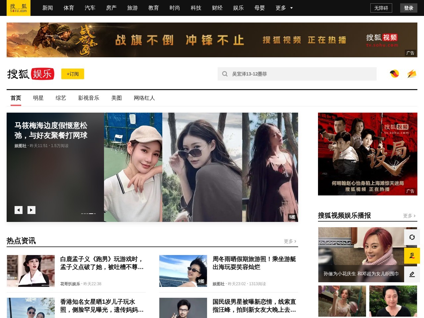The height and width of the screenshot is (318, 424).
Task: Expand the 更多 dropdown in top navigation
Action: [x=284, y=8]
